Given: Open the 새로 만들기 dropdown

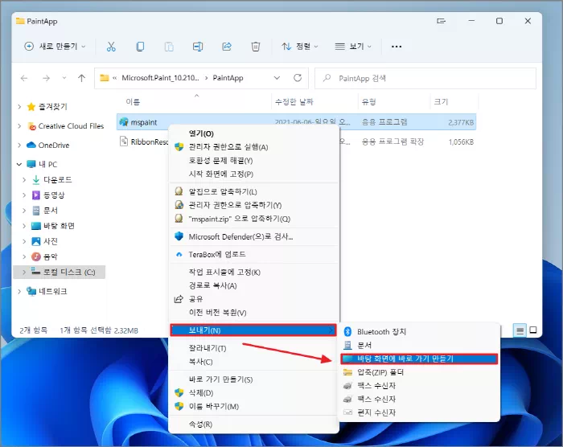Looking at the screenshot, I should coord(55,47).
